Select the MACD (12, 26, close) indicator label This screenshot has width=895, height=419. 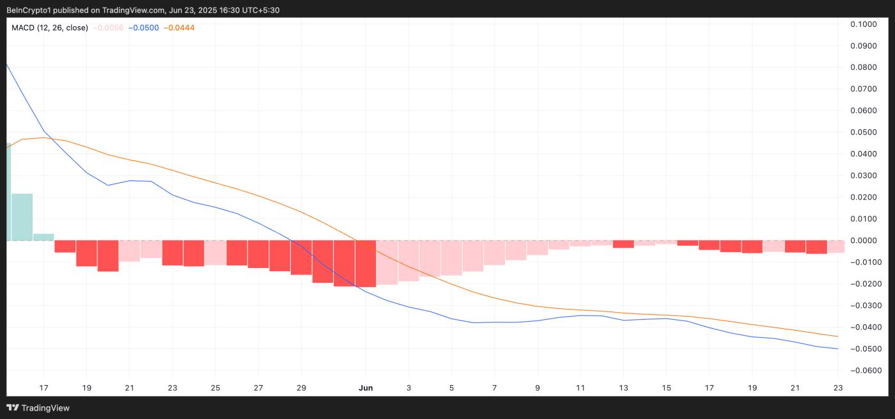50,28
